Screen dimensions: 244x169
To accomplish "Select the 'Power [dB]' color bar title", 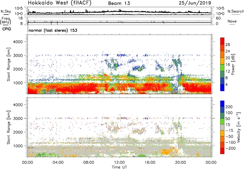I will (233, 64).
